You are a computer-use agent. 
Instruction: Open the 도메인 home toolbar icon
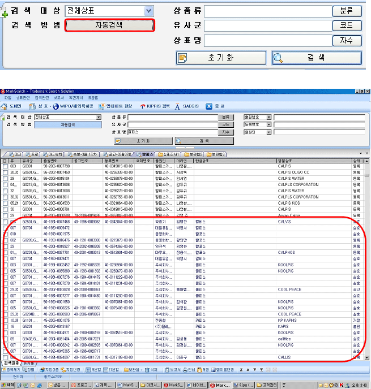click(x=4, y=106)
